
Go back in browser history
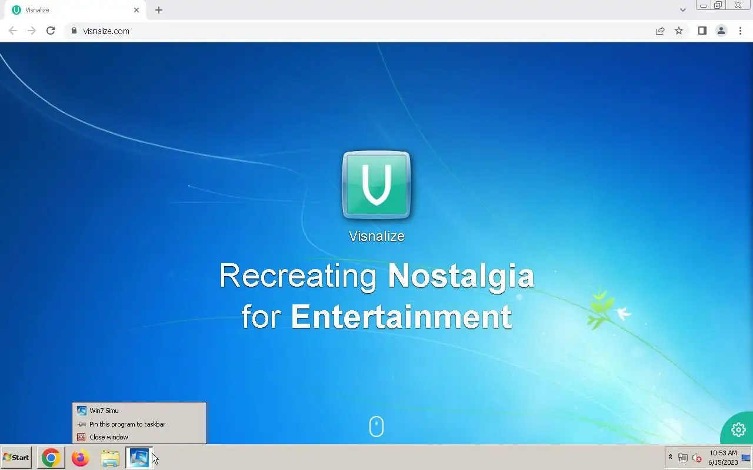click(x=13, y=31)
